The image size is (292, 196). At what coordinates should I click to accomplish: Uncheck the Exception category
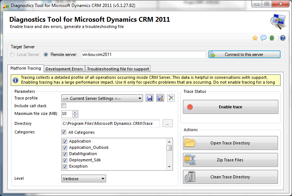[x=65, y=167]
